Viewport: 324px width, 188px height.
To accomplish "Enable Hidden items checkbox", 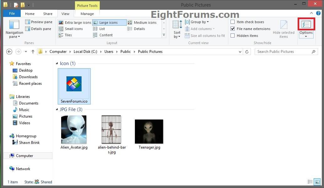I will pos(232,35).
